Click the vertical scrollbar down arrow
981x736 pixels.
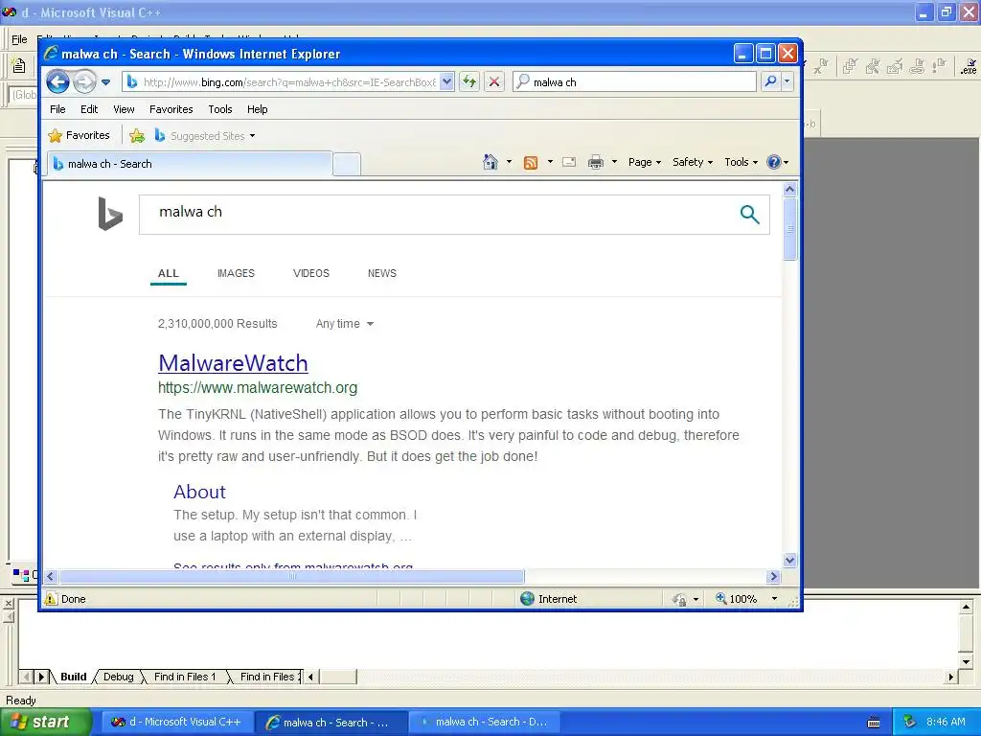[789, 560]
